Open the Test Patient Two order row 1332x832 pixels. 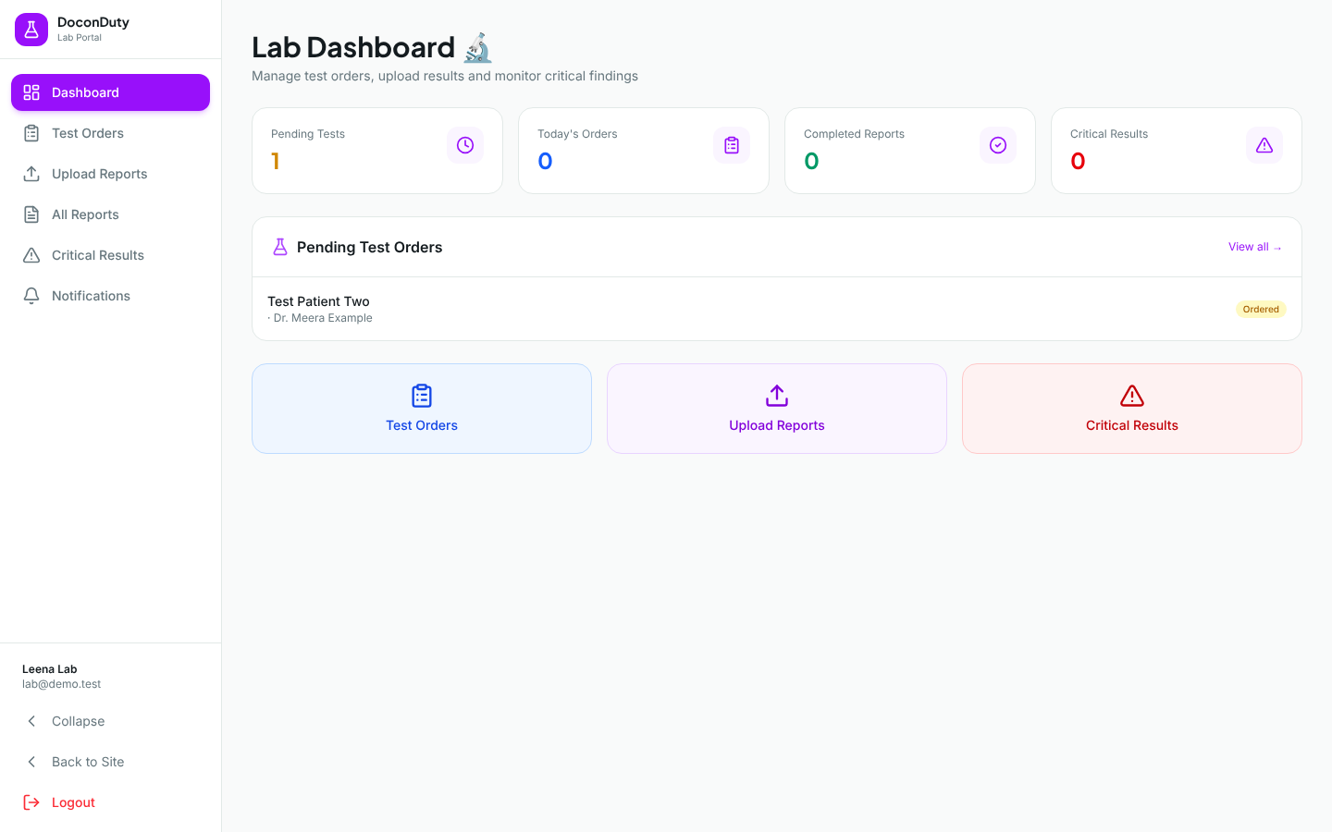(777, 309)
